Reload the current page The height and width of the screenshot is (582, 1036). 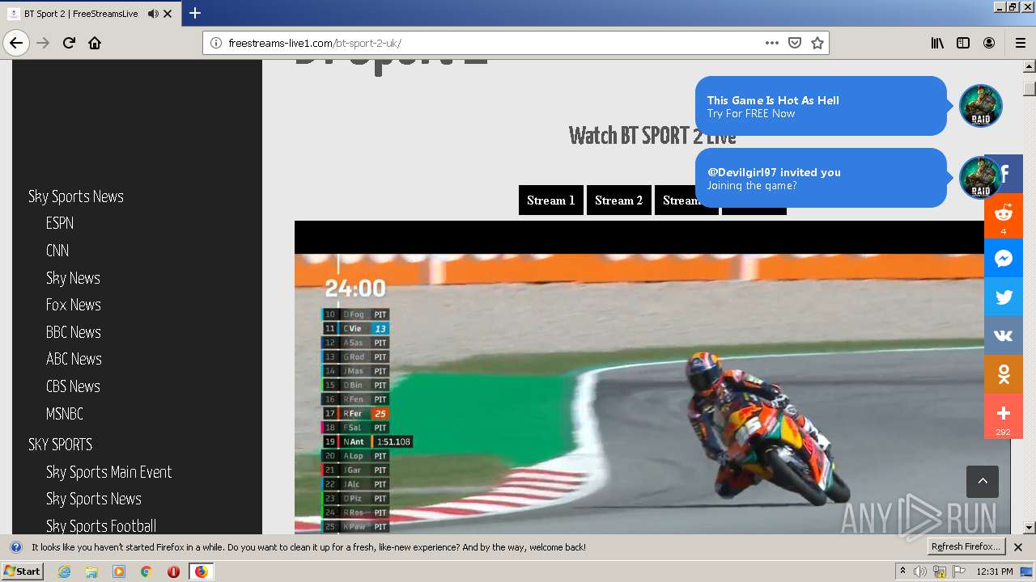click(69, 43)
